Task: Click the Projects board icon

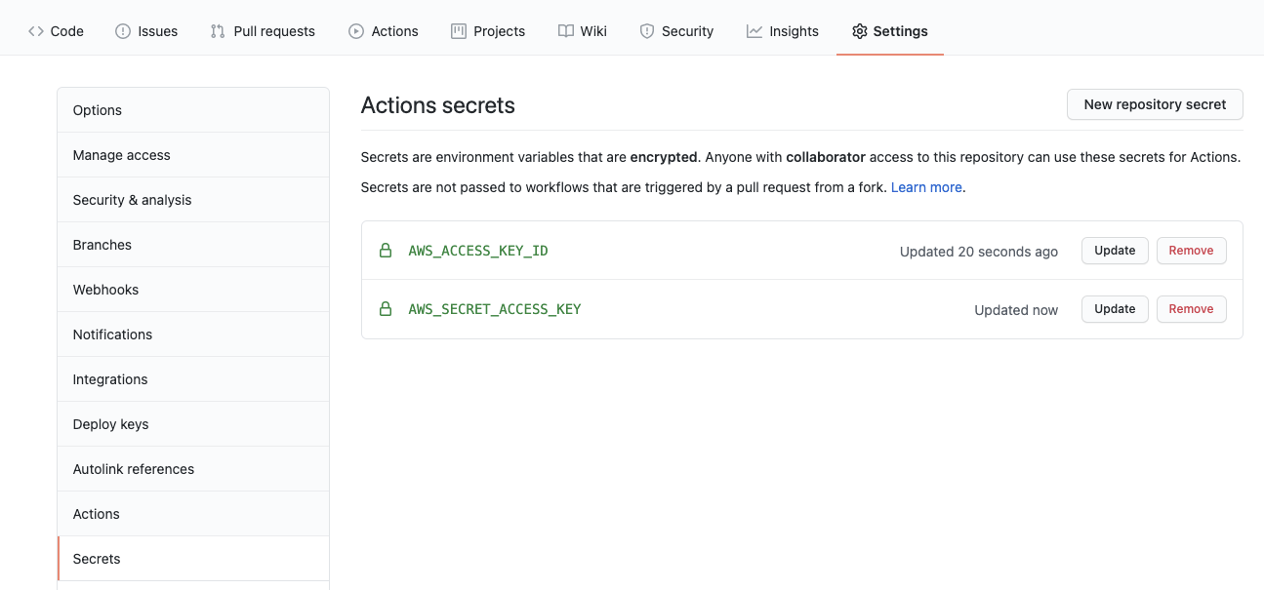Action: (x=456, y=30)
